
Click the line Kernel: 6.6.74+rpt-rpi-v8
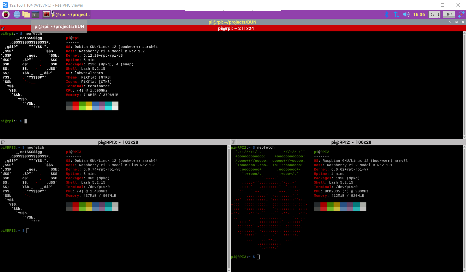[93, 169]
